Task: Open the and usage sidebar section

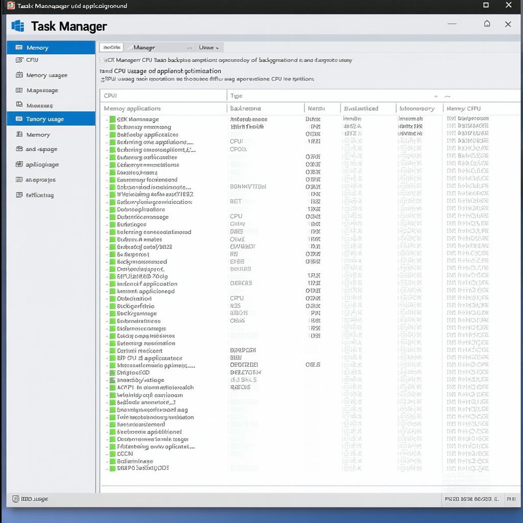Action: (41, 149)
